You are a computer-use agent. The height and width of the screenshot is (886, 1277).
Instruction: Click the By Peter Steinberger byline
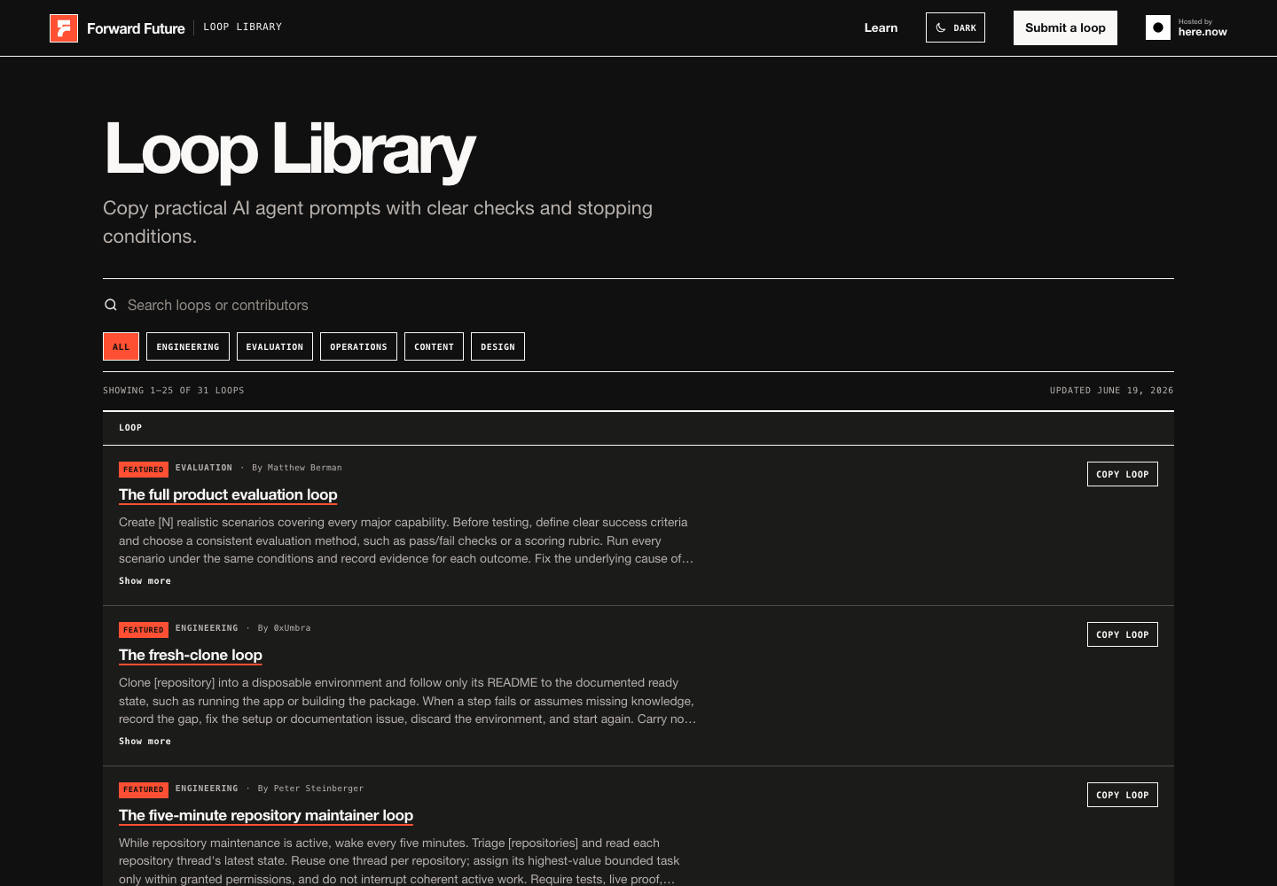(x=310, y=789)
